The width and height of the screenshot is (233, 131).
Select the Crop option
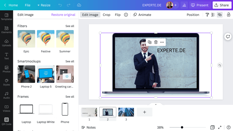point(107,15)
